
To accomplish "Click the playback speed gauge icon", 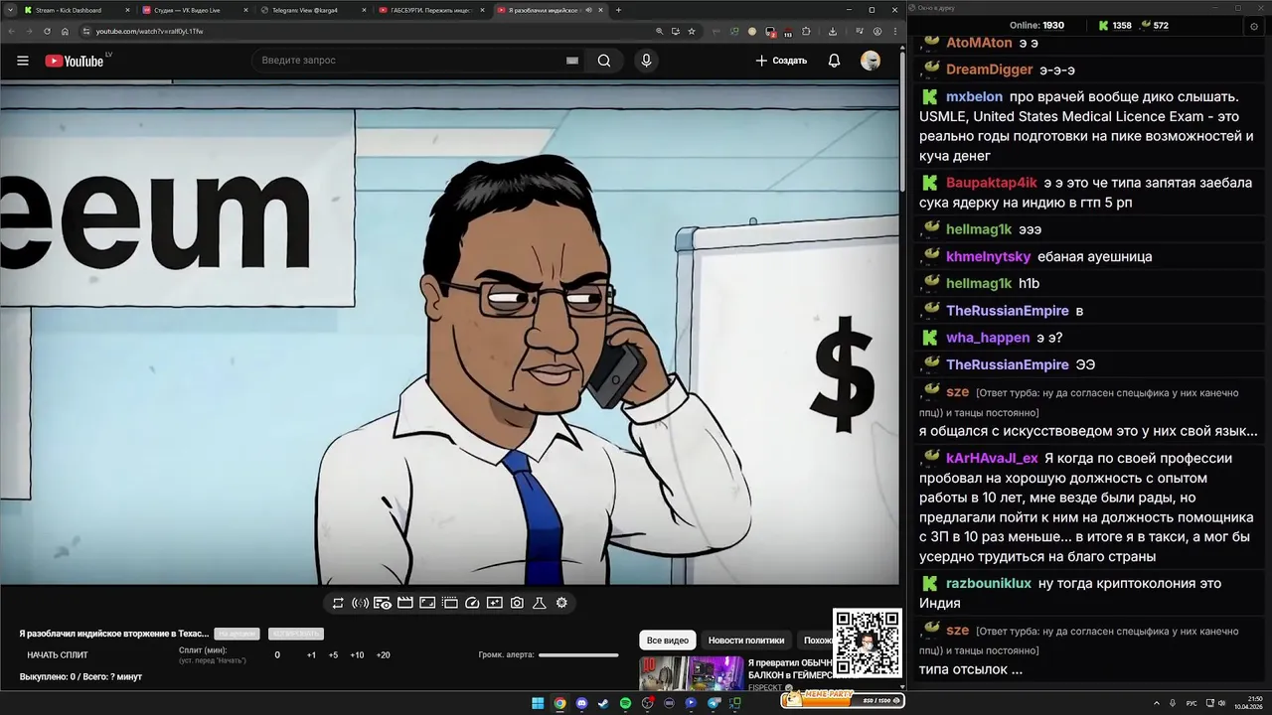I will click(x=472, y=603).
